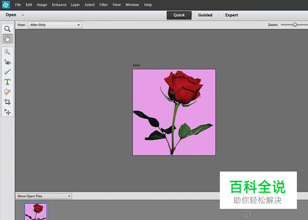This screenshot has height=220, width=308.
Task: Switch to Guided mode tab
Action: [x=205, y=15]
